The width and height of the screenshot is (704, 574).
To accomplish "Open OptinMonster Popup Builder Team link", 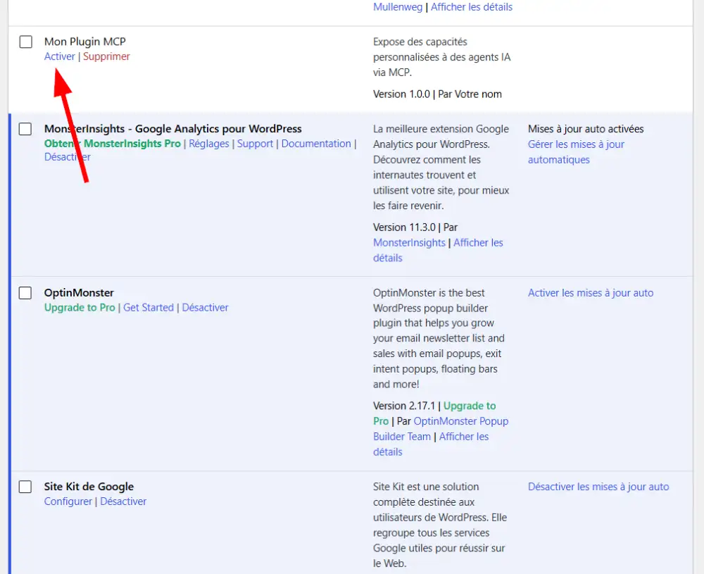I will click(x=441, y=429).
